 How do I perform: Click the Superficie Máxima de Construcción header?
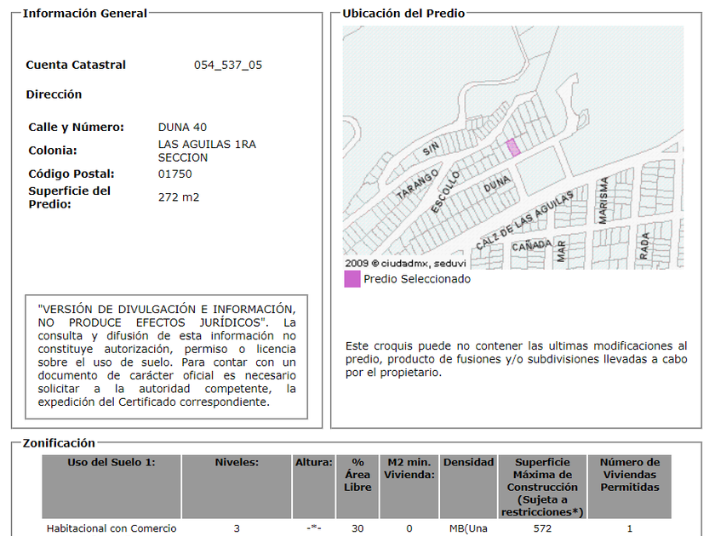pyautogui.click(x=543, y=487)
